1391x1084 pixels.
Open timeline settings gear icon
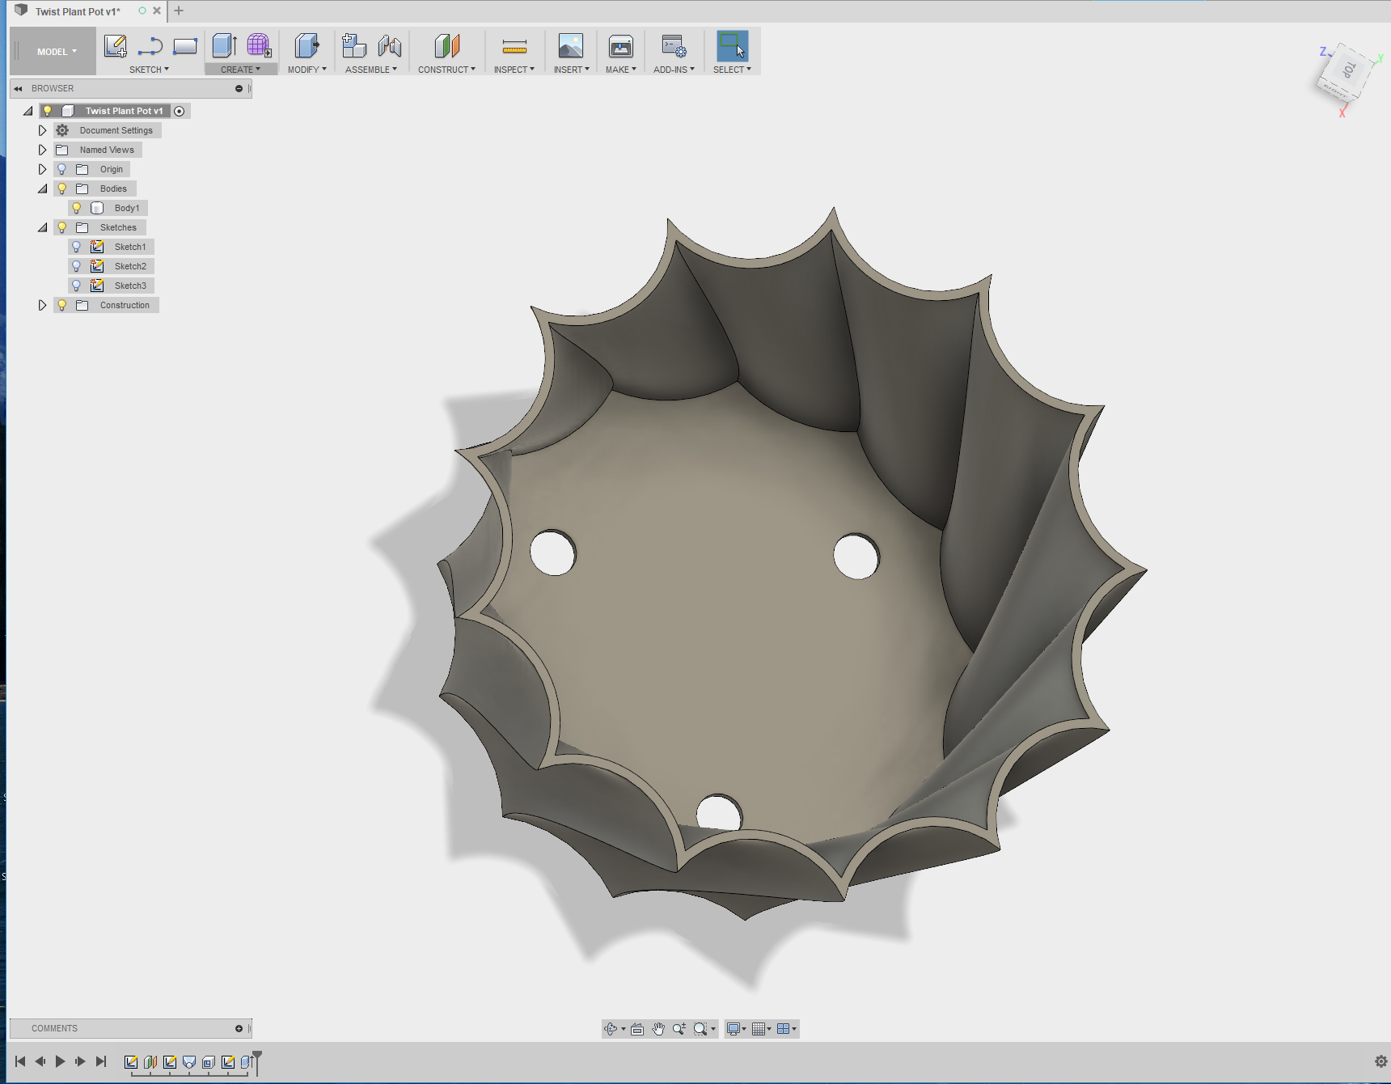1381,1061
